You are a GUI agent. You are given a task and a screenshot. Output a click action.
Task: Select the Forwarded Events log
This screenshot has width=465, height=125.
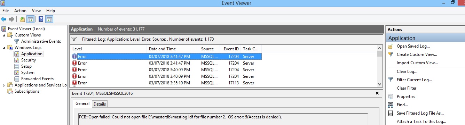tap(37, 79)
